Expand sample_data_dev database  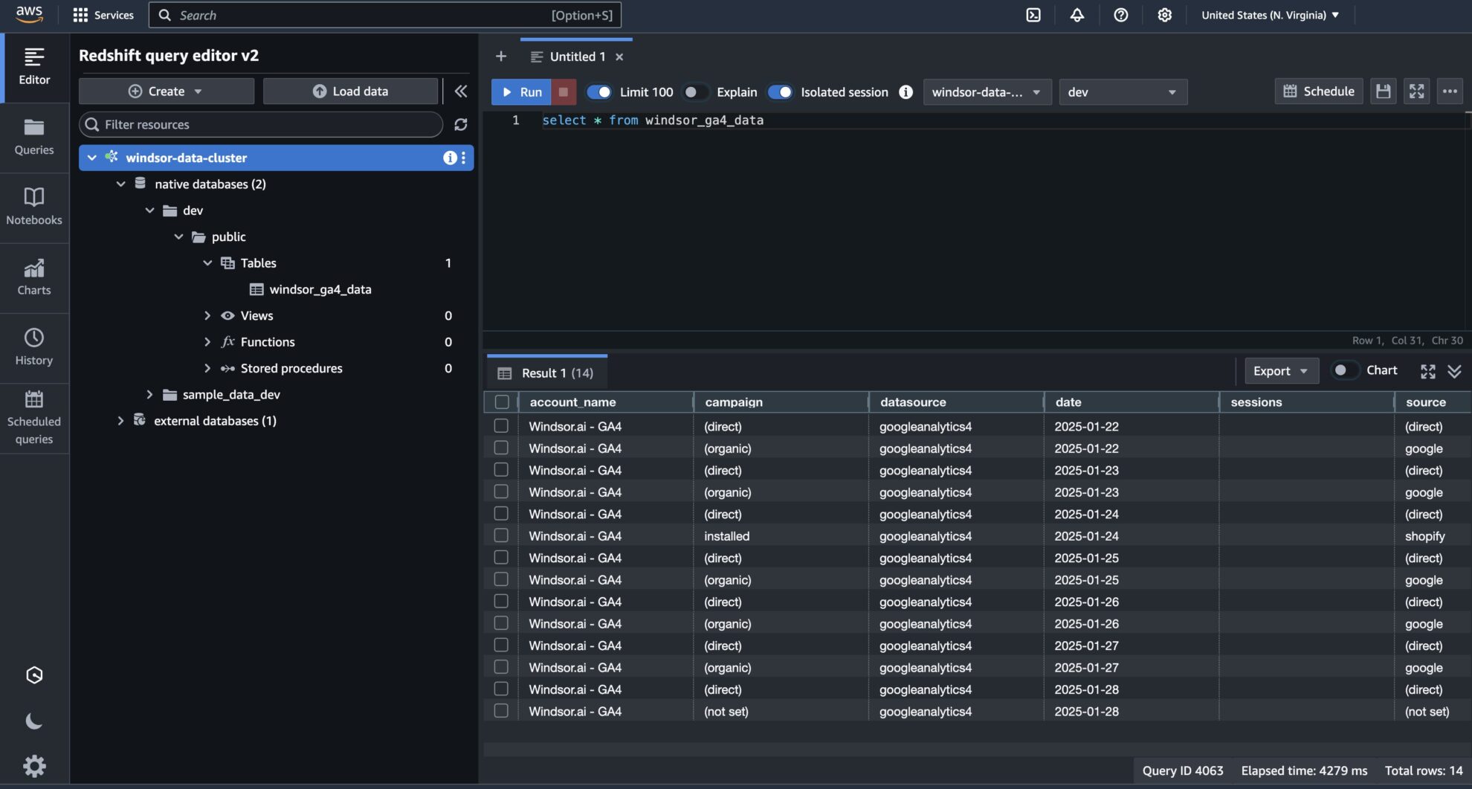click(149, 394)
